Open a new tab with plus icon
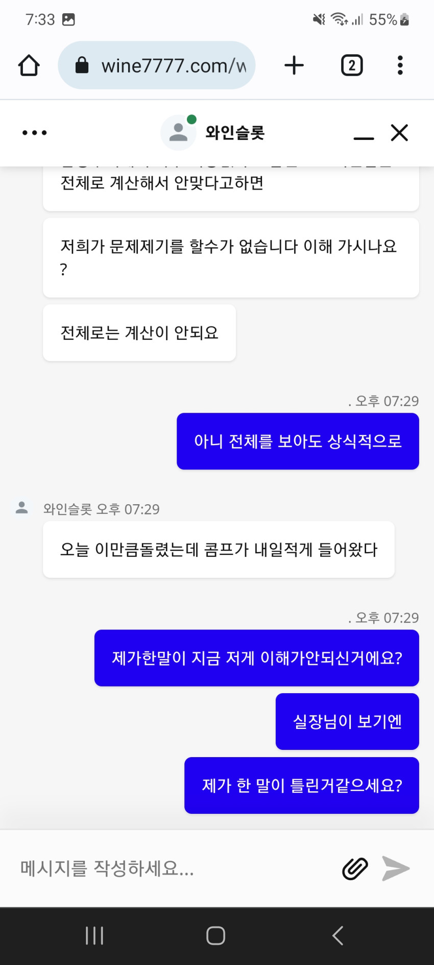The height and width of the screenshot is (965, 434). click(294, 65)
